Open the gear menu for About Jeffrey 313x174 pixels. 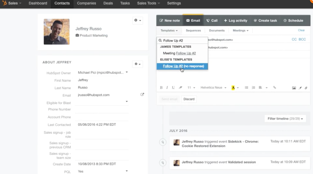tap(138, 64)
